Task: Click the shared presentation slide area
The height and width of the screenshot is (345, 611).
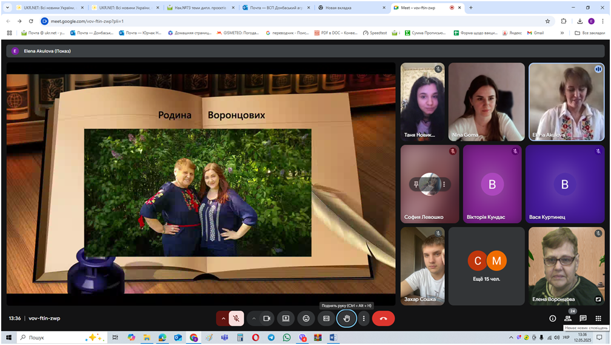Action: pos(201,184)
